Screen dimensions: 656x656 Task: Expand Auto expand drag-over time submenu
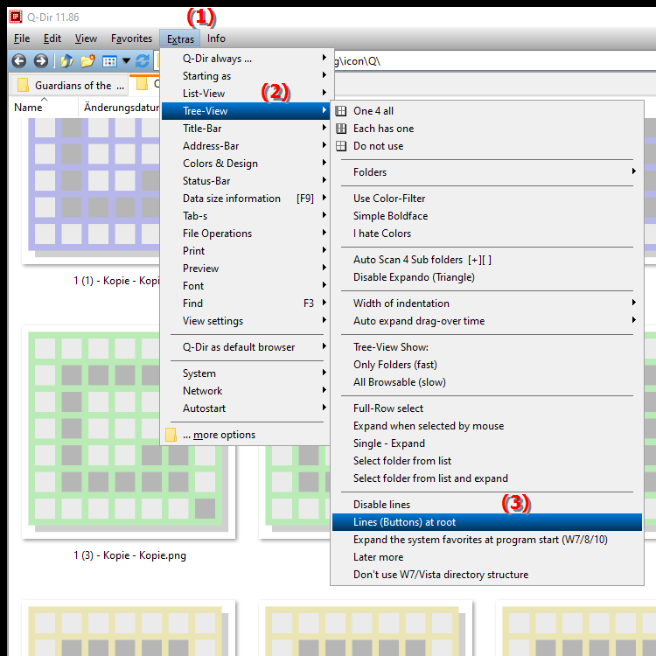487,321
